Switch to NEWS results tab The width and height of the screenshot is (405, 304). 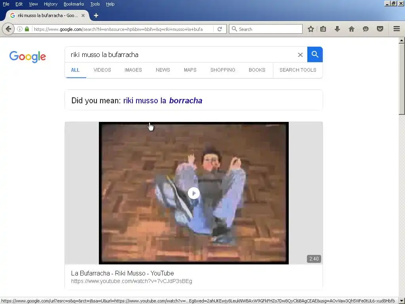click(163, 70)
